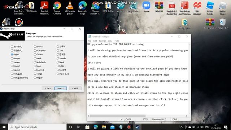Open the Personal - Edge desktop shortcut
The image size is (231, 130).
click(83, 8)
